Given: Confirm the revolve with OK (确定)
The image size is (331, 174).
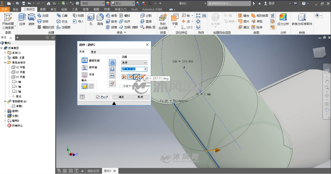Looking at the screenshot, I should tap(121, 97).
